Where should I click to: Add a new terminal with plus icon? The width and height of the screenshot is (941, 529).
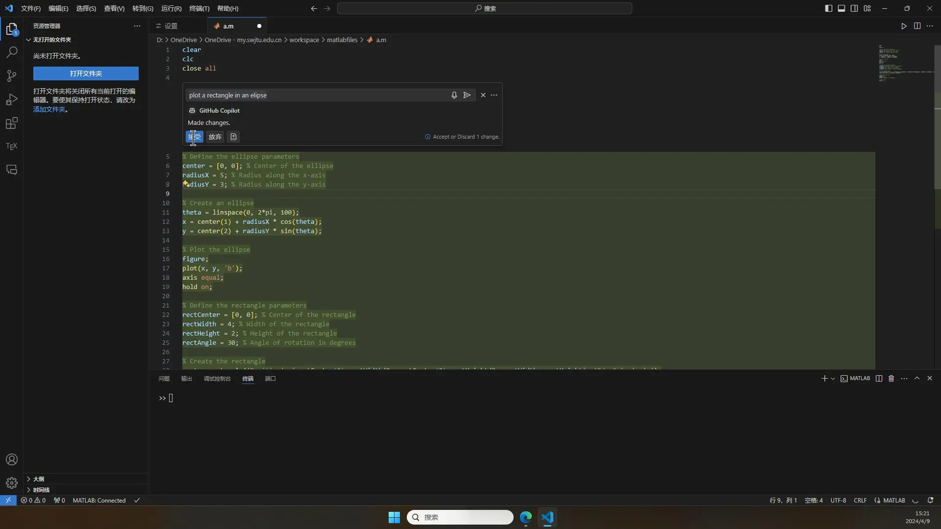824,378
